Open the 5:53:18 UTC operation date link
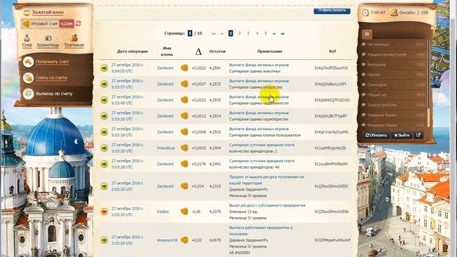The image size is (457, 257). tap(128, 132)
